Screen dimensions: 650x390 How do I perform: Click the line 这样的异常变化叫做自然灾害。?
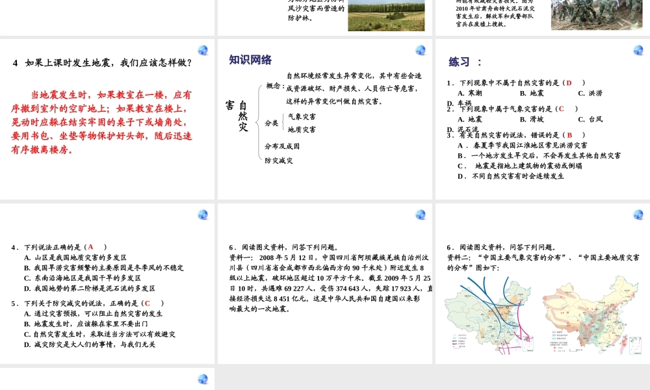[x=335, y=101]
